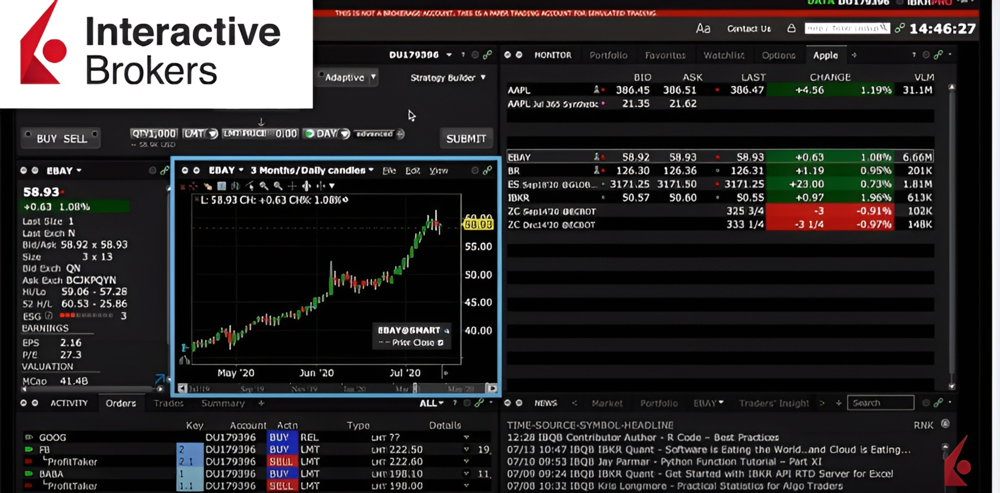Select the crosshair tool in chart toolbar
The width and height of the screenshot is (1000, 493).
coord(292,186)
